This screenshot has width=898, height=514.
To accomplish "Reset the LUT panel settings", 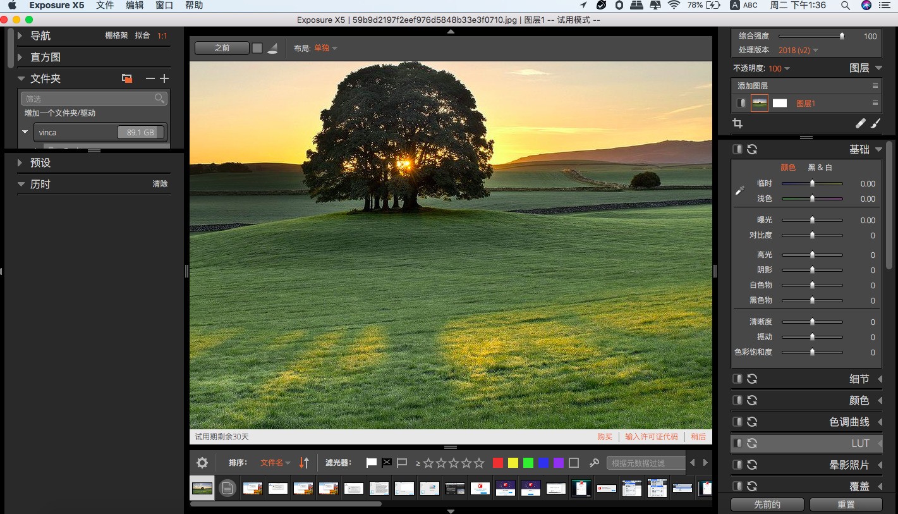I will [752, 443].
